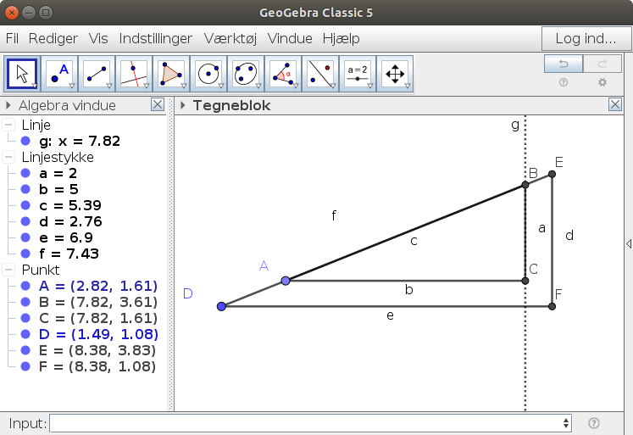Open the settings gear icon

point(602,82)
